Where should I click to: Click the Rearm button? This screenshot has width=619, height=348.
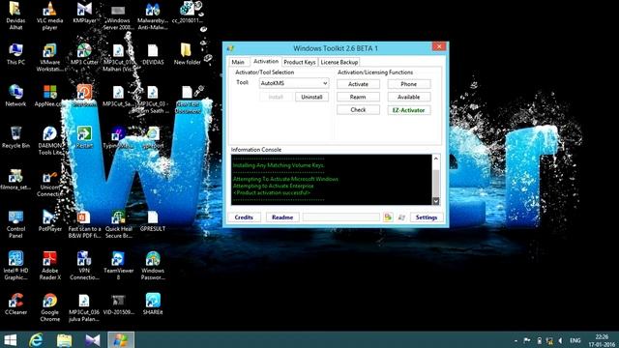358,97
